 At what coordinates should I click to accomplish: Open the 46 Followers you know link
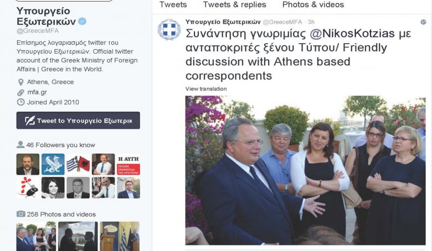click(x=60, y=145)
